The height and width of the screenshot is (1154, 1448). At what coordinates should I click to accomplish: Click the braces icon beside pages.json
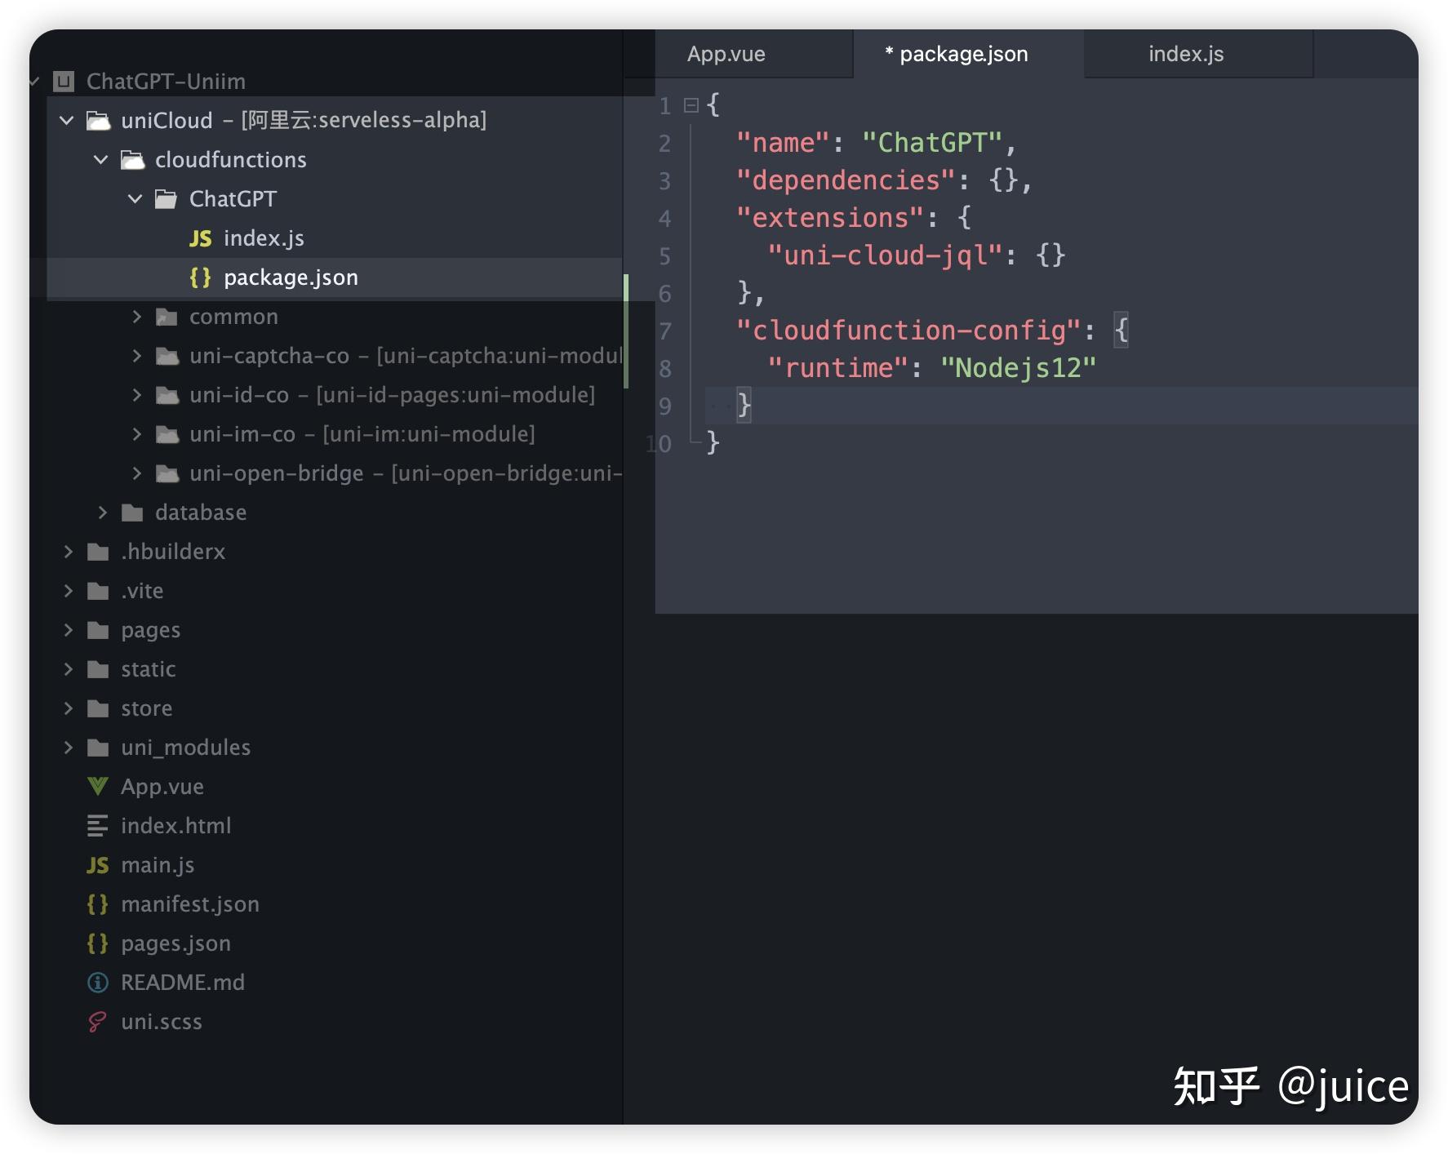tap(97, 943)
